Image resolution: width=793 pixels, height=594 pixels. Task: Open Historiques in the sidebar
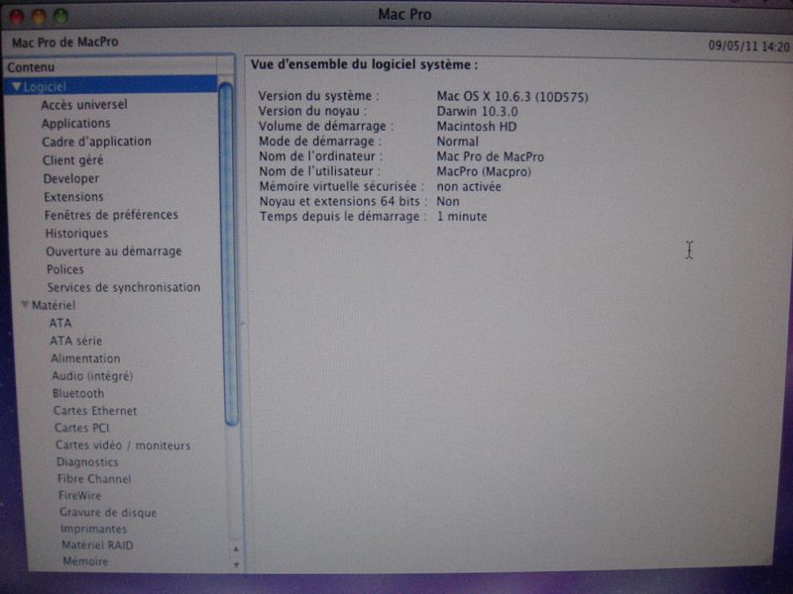76,233
